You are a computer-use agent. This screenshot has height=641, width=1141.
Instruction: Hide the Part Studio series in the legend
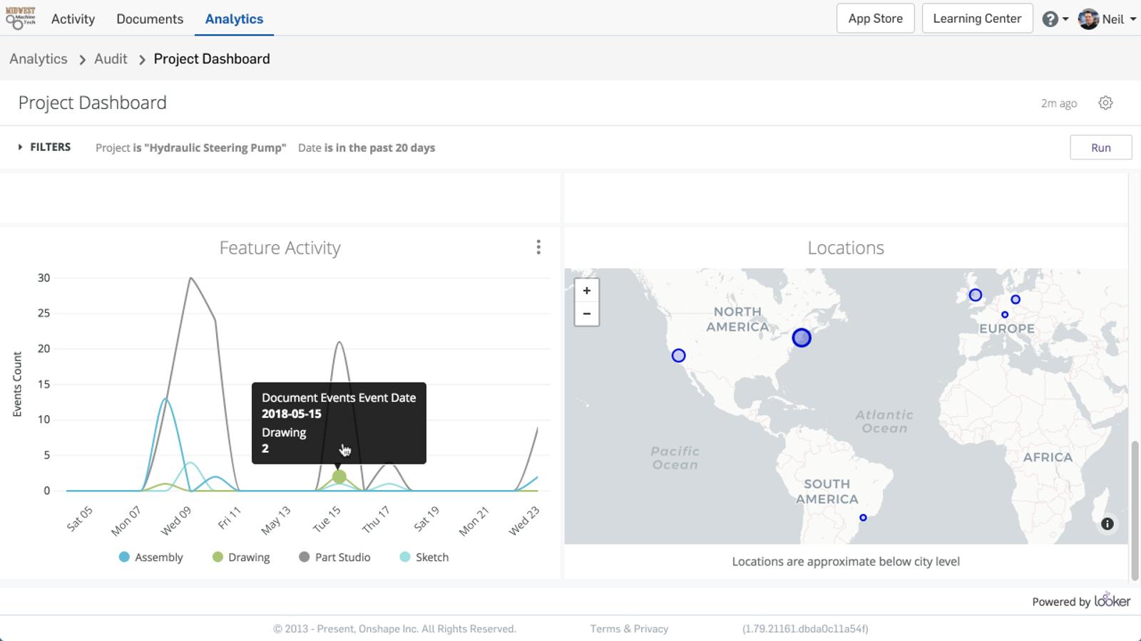(334, 557)
